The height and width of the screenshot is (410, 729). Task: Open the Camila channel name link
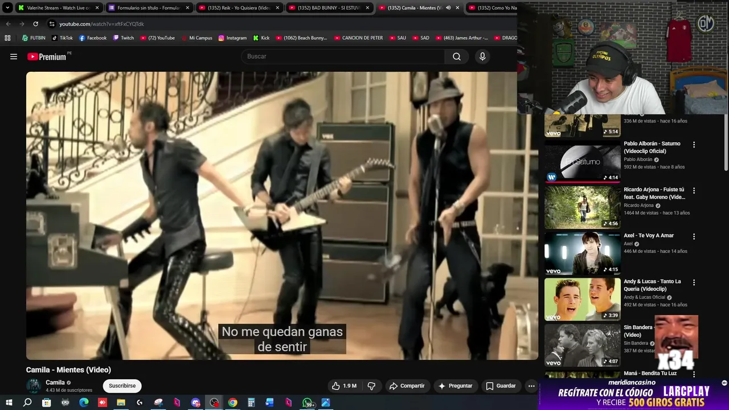(x=55, y=382)
